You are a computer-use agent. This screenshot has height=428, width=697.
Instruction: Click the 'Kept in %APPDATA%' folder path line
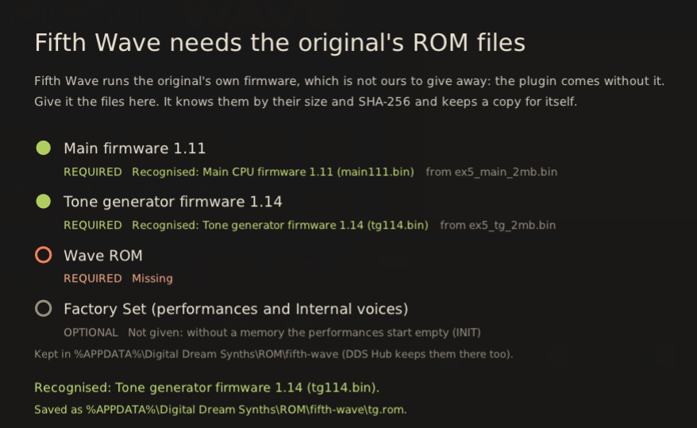click(274, 354)
